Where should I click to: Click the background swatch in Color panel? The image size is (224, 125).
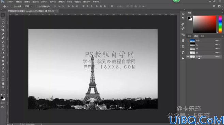pos(191,19)
